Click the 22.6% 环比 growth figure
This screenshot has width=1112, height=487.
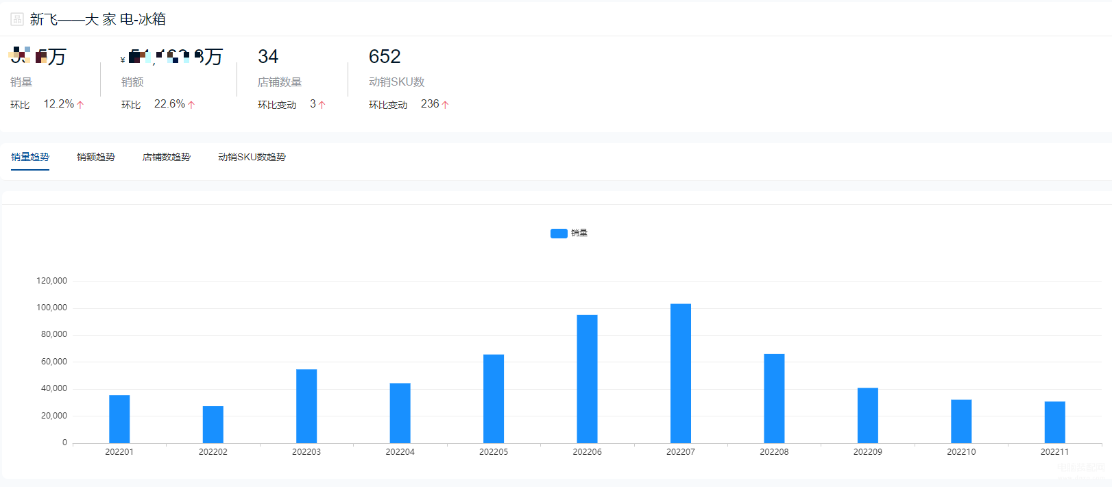tap(169, 104)
